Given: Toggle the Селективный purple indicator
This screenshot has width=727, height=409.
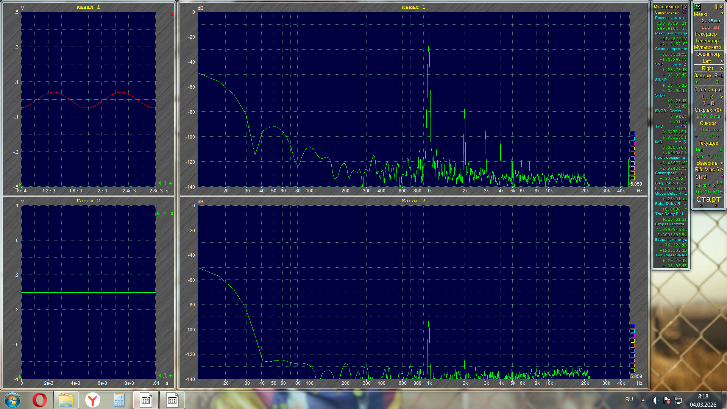Looking at the screenshot, I should (x=684, y=12).
